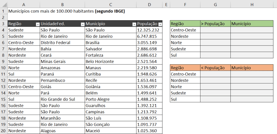This screenshot has width=277, height=134.
Task: Select column G header
Action: (x=215, y=5)
